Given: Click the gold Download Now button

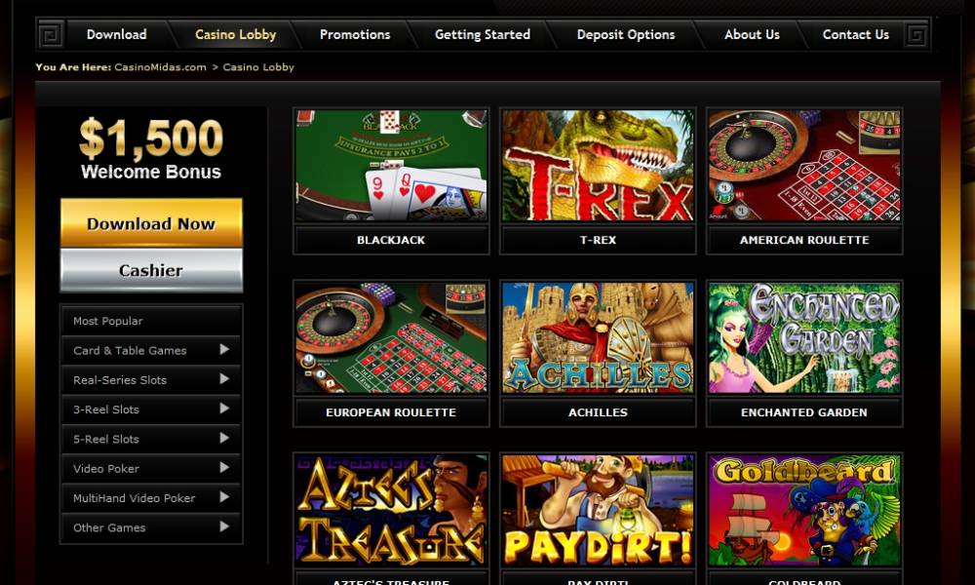Looking at the screenshot, I should pyautogui.click(x=151, y=223).
